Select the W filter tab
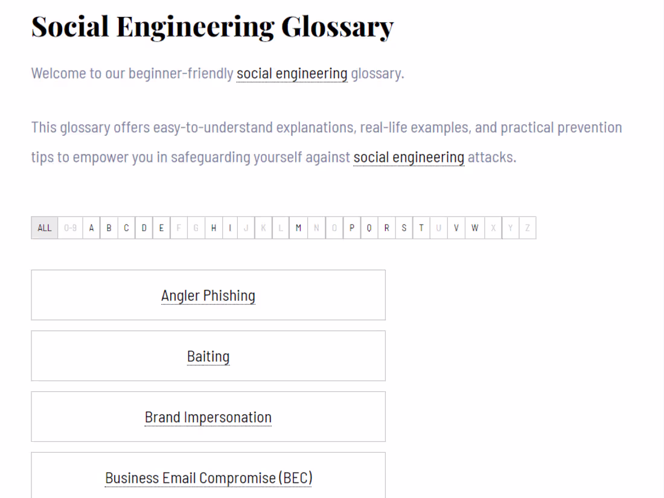The height and width of the screenshot is (498, 664). (474, 228)
